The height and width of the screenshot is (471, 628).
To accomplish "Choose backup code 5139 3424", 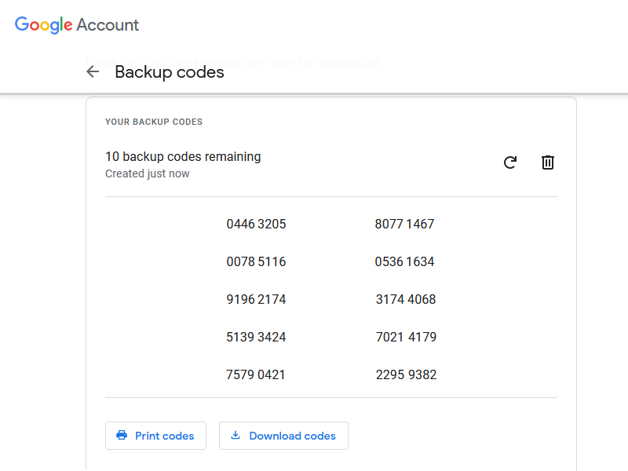I will [x=256, y=338].
